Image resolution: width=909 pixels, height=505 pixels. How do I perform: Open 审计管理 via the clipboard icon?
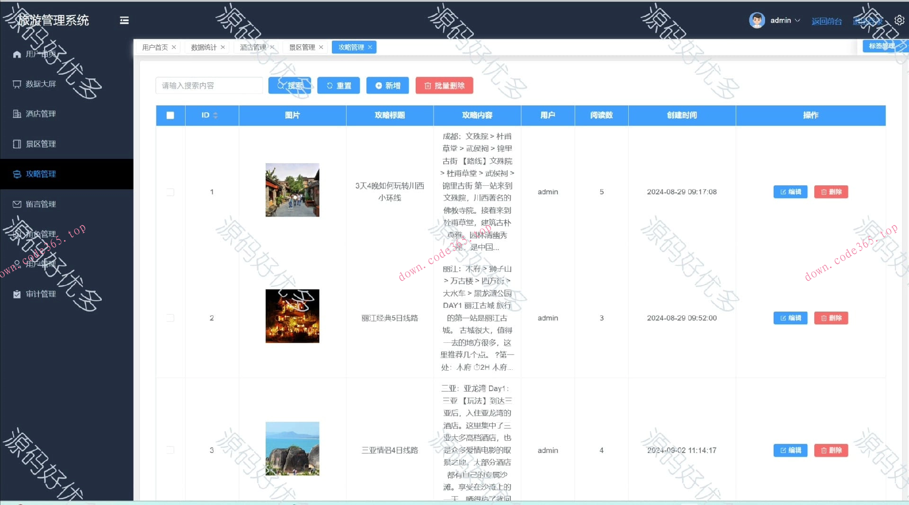coord(42,294)
